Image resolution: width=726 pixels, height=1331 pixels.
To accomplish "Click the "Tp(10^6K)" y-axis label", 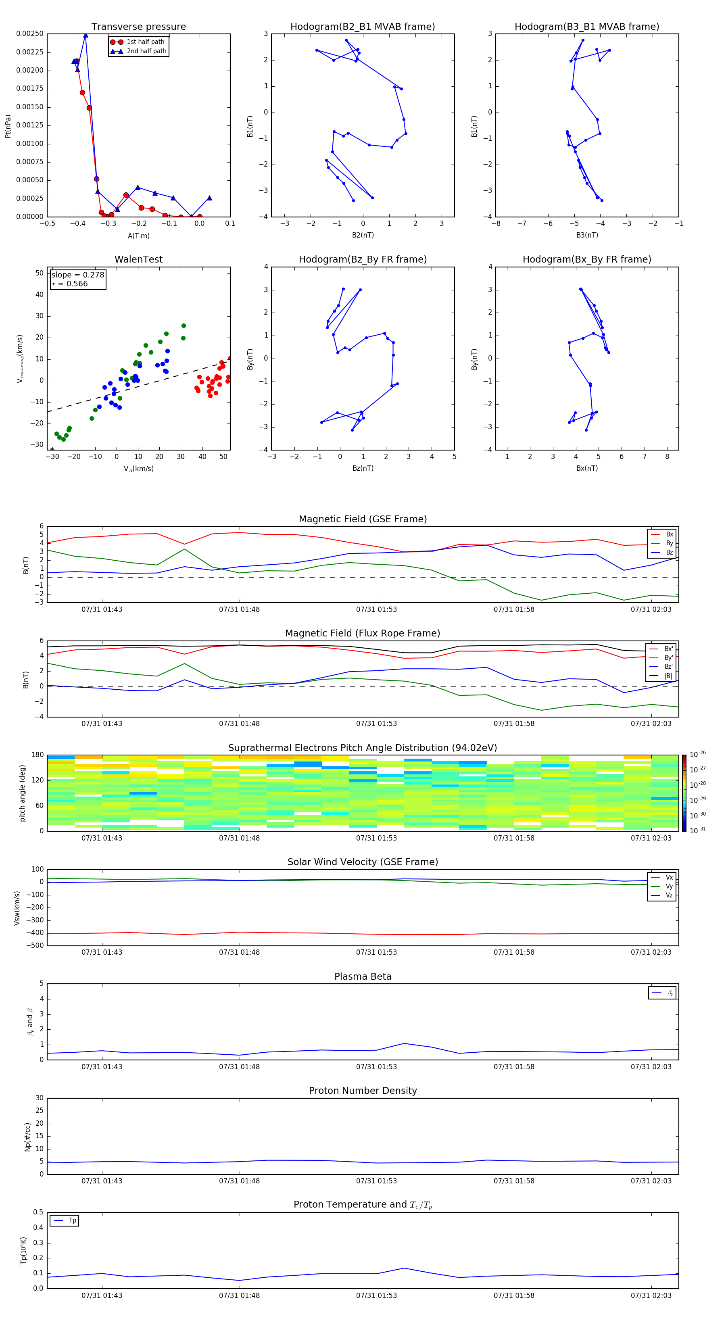I will 23,1250.
